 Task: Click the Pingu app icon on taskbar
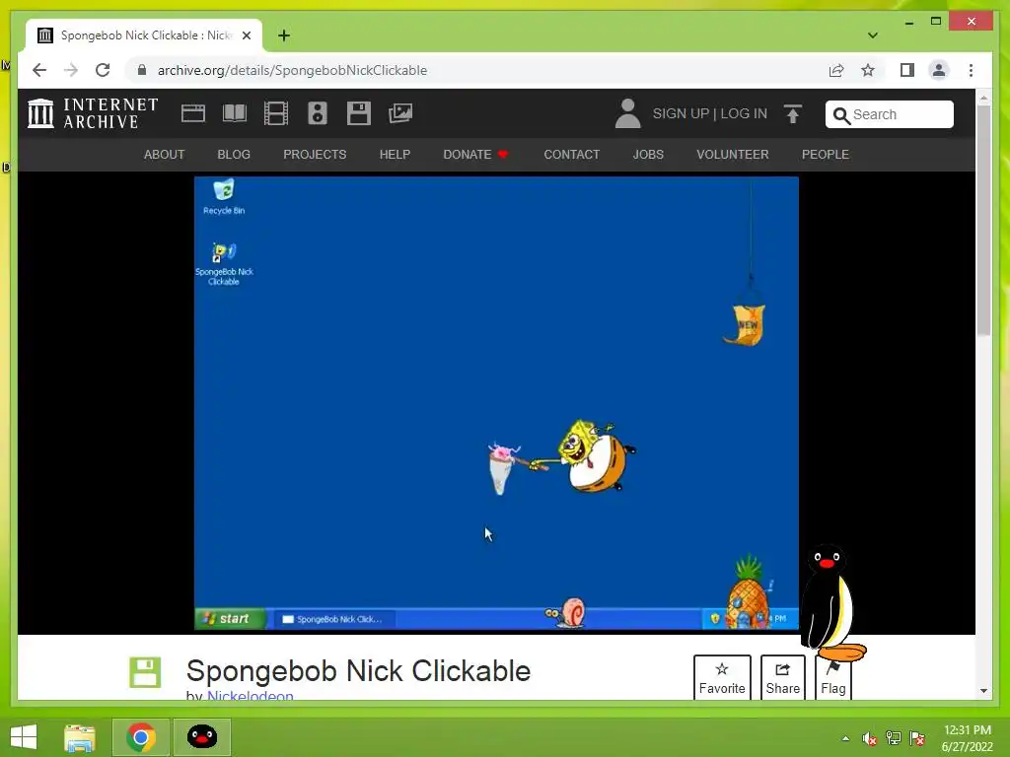[x=202, y=737]
